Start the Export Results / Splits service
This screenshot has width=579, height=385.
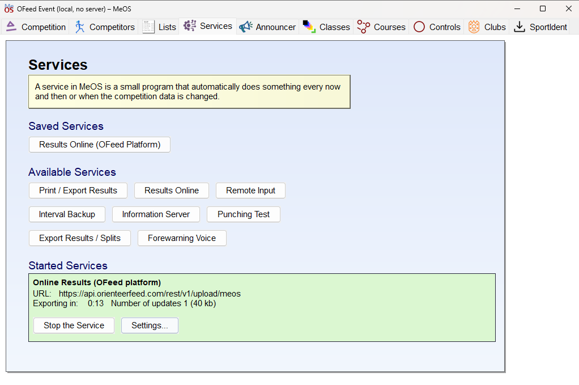pyautogui.click(x=80, y=238)
